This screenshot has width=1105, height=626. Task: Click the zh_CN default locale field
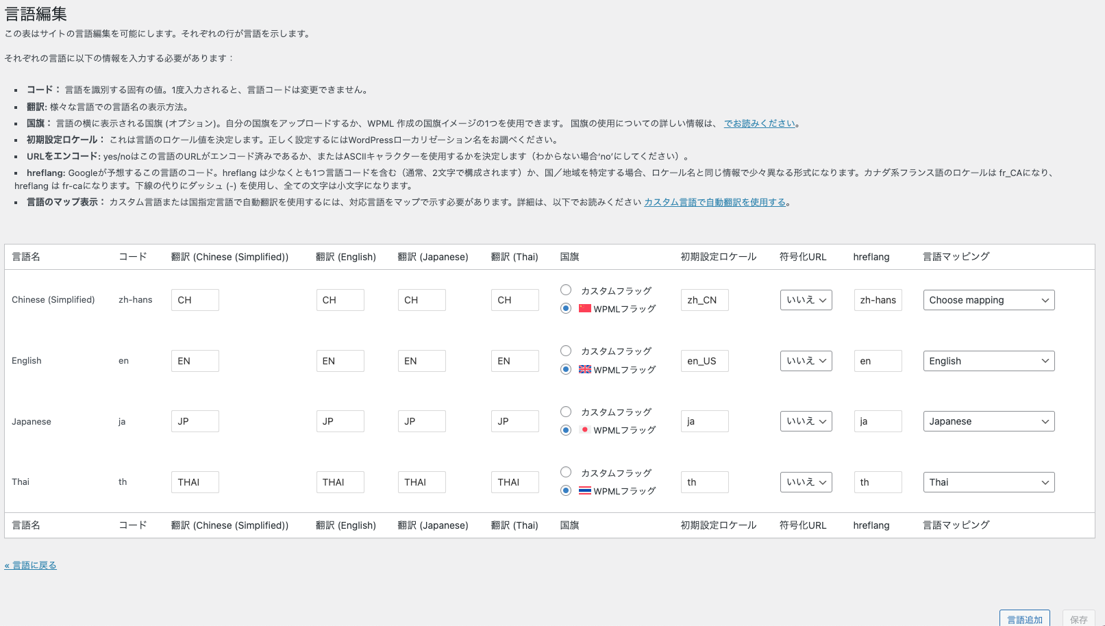click(x=704, y=300)
